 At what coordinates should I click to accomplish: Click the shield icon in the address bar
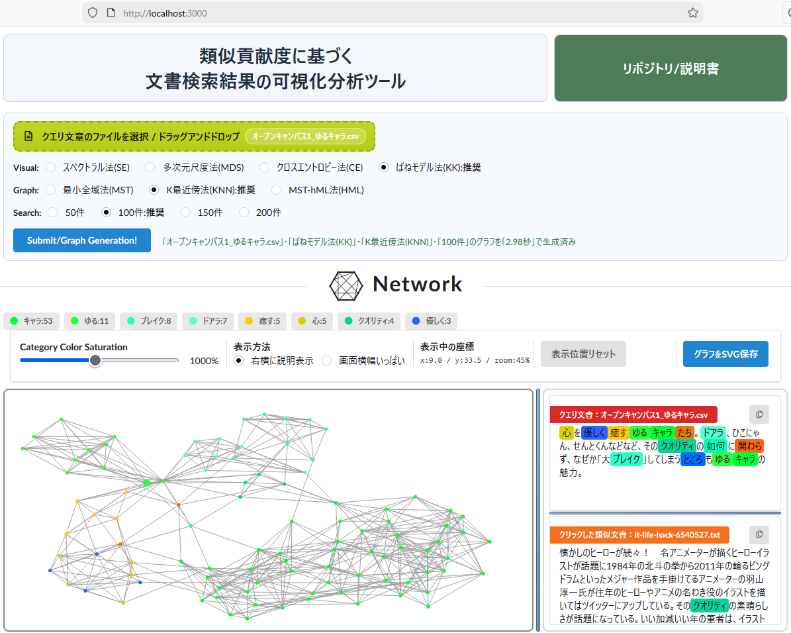(92, 13)
